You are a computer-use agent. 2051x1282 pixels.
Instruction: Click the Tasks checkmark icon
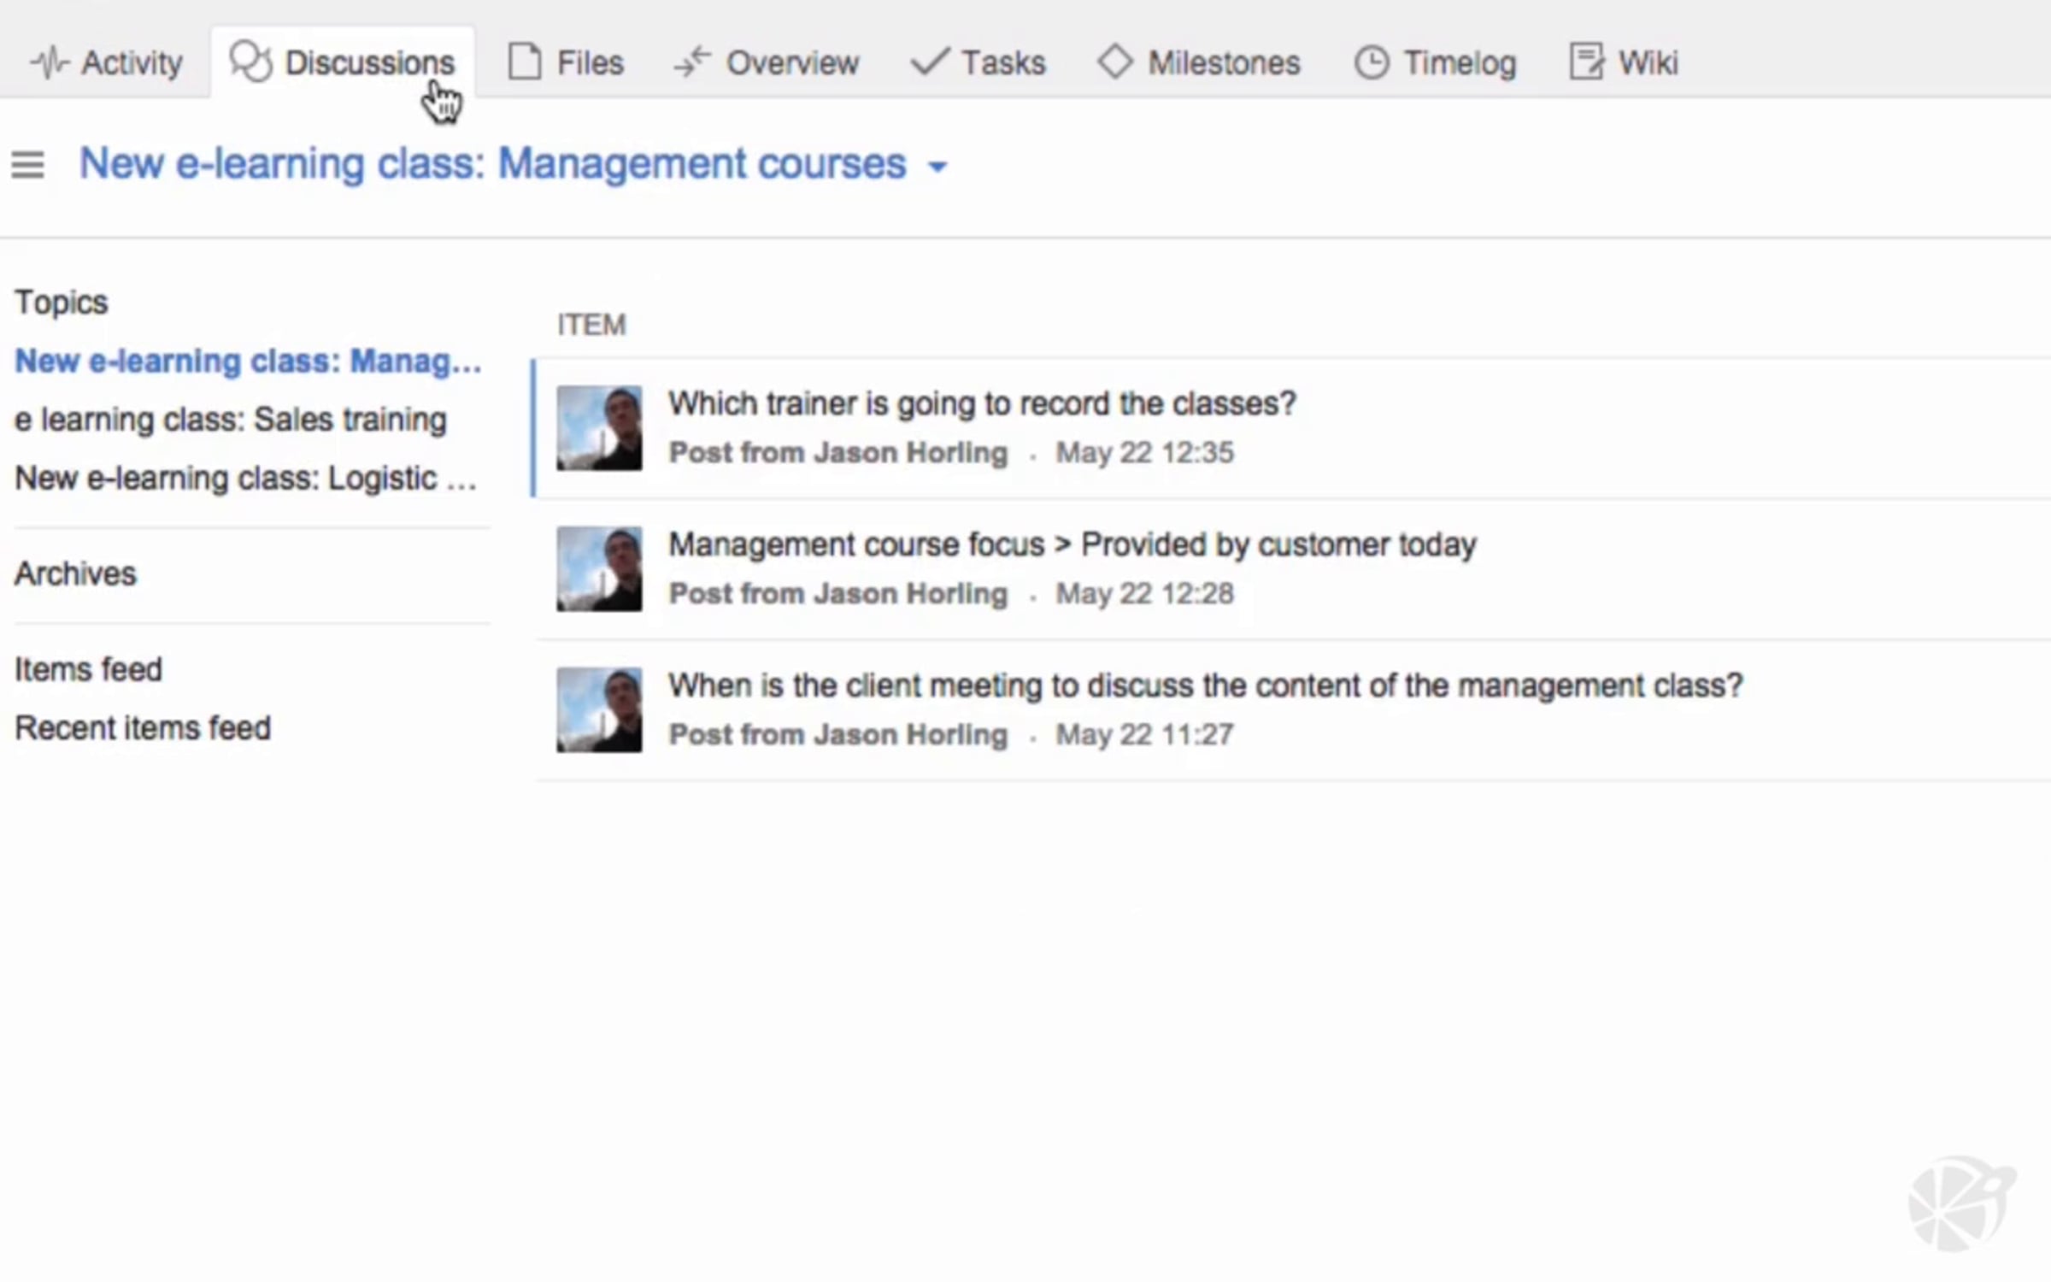point(929,62)
